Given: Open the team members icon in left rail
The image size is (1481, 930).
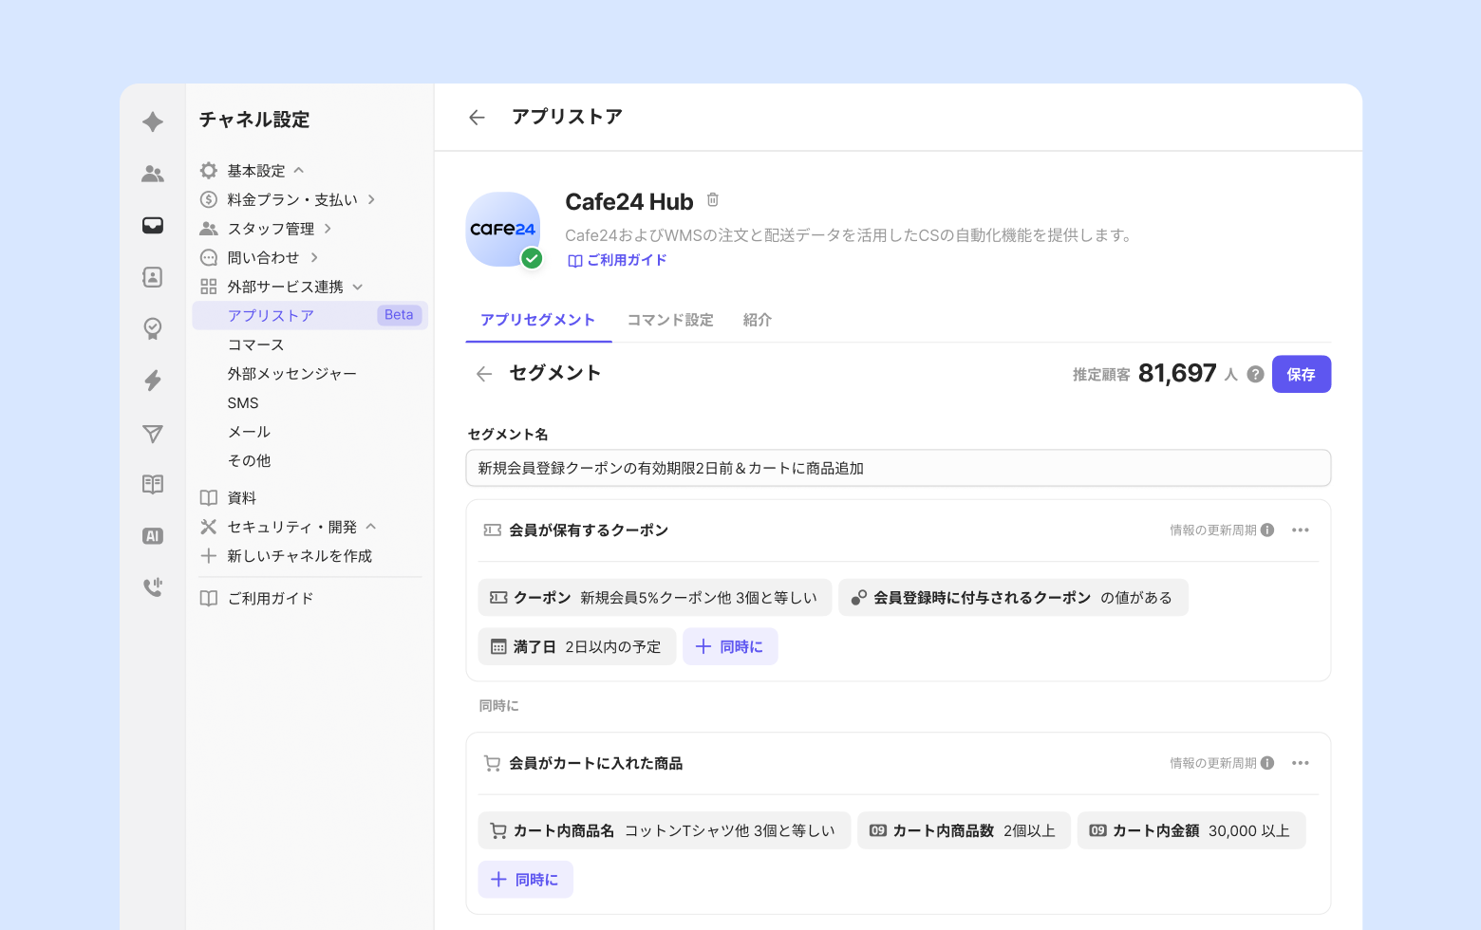Looking at the screenshot, I should tap(153, 174).
